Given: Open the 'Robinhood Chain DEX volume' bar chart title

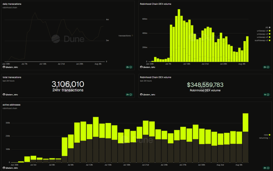Looking at the screenshot, I should [155, 4].
